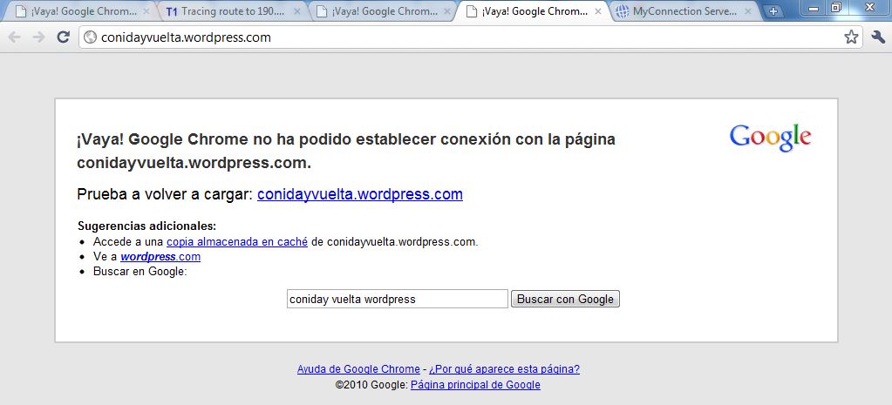The image size is (892, 405).
Task: Close the active ¡Vaya! tab
Action: click(x=598, y=11)
